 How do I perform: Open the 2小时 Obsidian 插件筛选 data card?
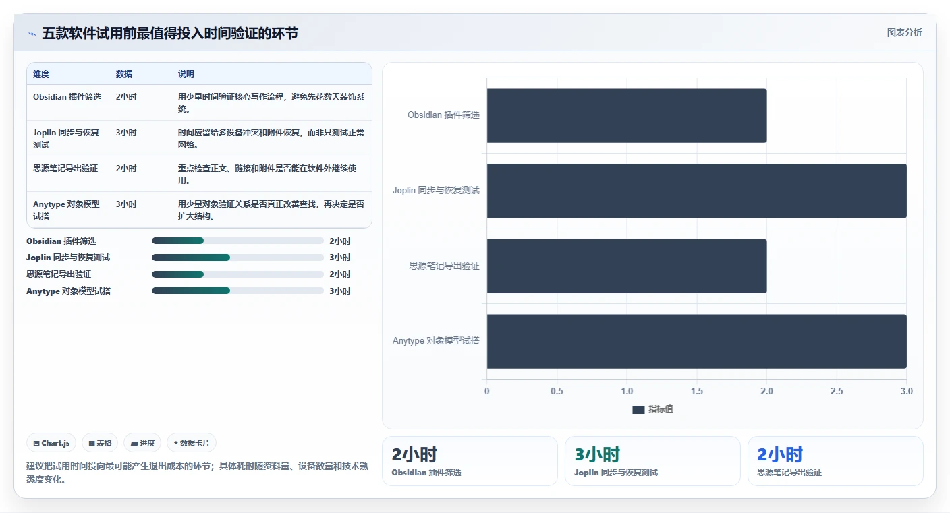click(x=470, y=461)
